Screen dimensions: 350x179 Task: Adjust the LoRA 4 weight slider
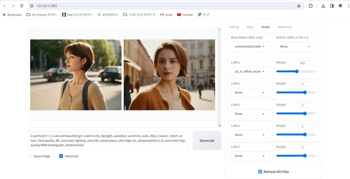coord(296,134)
